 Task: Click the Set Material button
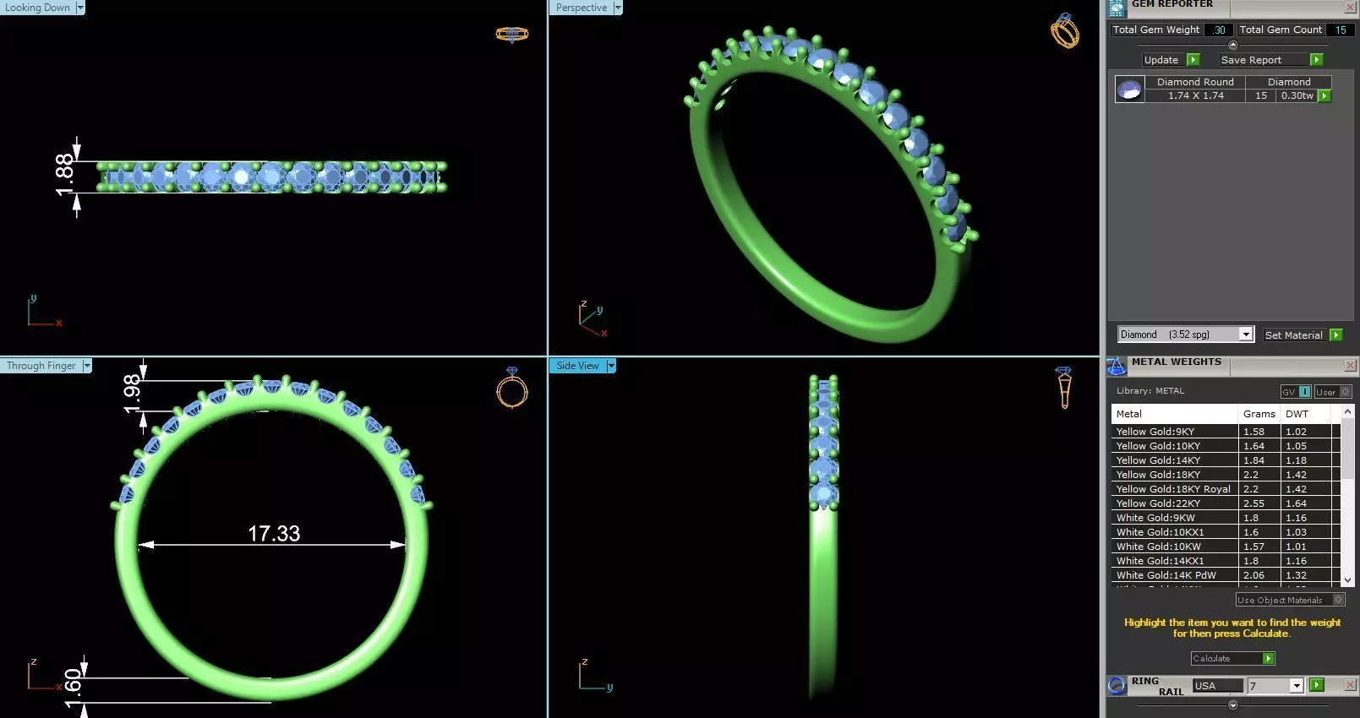pyautogui.click(x=1294, y=335)
